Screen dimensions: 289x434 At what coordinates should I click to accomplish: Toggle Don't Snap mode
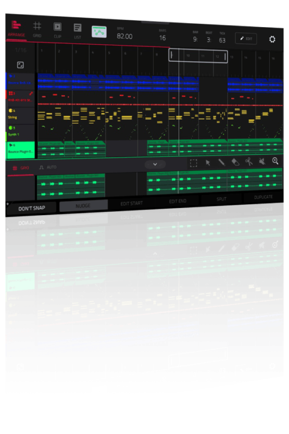point(32,208)
